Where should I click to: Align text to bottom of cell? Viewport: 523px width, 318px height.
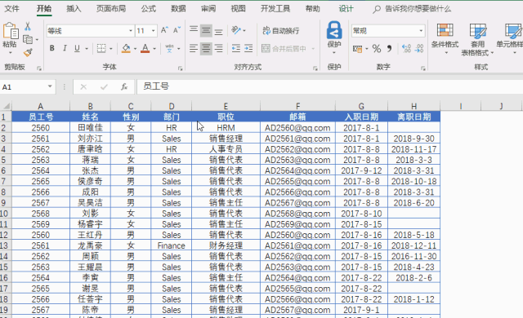pyautogui.click(x=218, y=31)
